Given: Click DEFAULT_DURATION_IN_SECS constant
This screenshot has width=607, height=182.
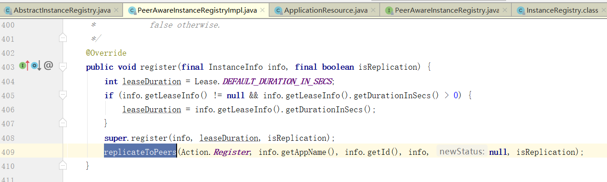Looking at the screenshot, I should (x=277, y=81).
